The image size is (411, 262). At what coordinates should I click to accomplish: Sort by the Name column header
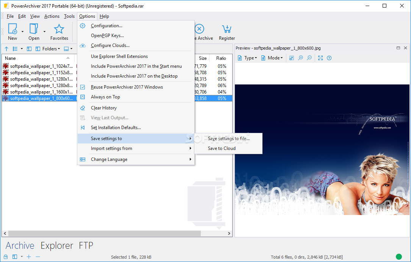coord(38,58)
